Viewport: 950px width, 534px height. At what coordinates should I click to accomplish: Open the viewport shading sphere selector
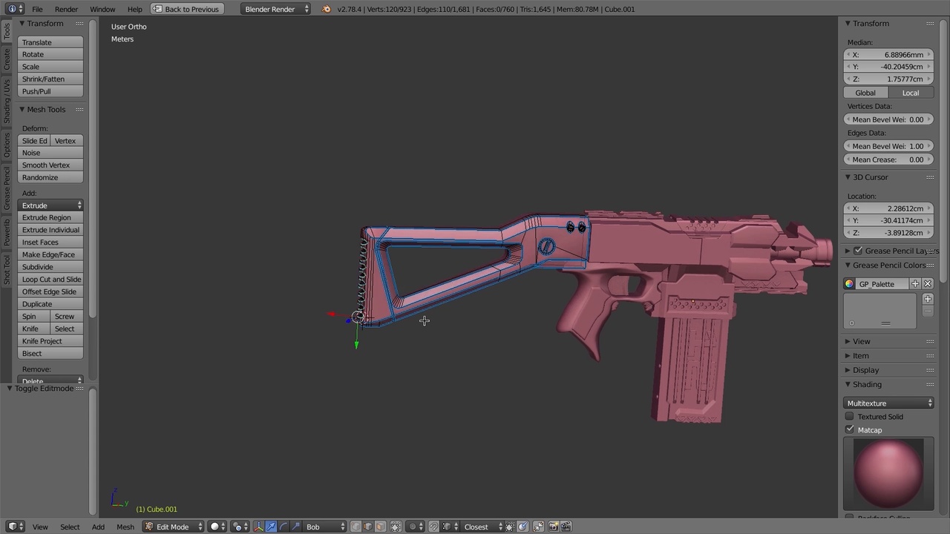point(217,527)
